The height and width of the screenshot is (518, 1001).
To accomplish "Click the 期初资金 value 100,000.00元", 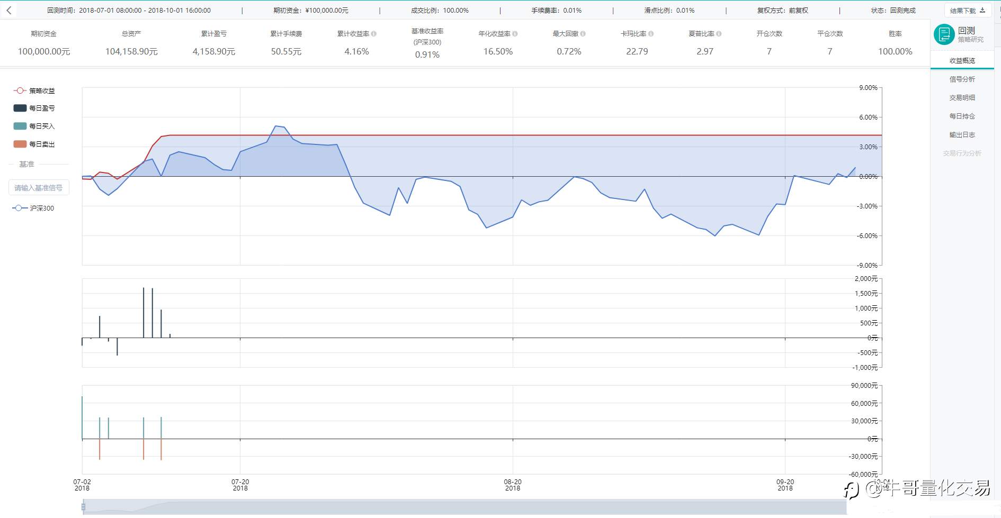I will tap(44, 51).
